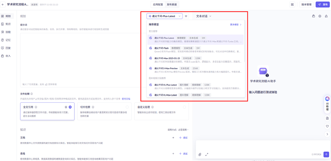This screenshot has height=161, width=331.
Task: Expand the right-edge arrow button
Action: click(327, 134)
